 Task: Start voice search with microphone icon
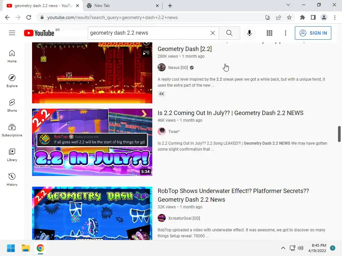249,33
